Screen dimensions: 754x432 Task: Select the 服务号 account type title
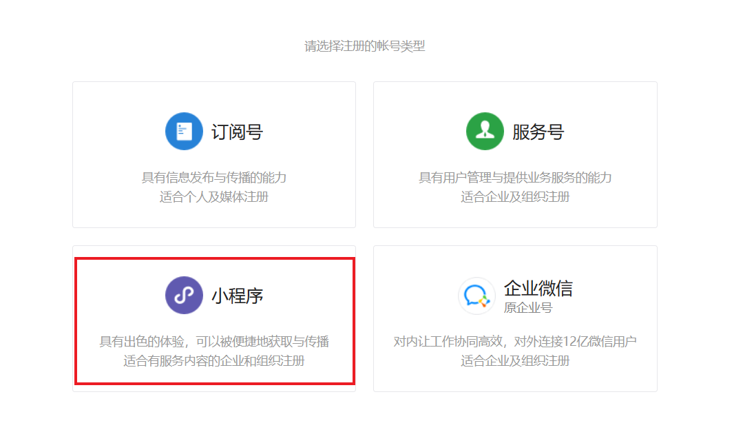tap(538, 132)
